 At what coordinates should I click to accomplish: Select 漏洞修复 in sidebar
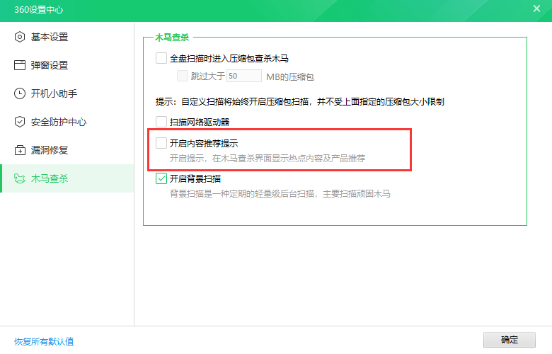(67, 150)
